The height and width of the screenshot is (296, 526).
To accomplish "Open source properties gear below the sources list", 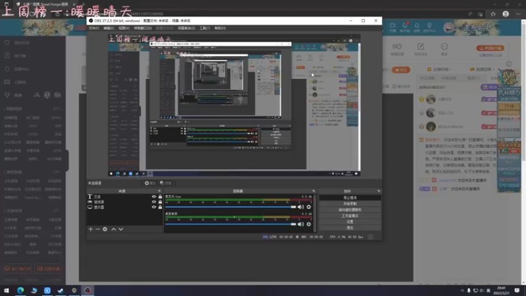I will click(x=105, y=229).
